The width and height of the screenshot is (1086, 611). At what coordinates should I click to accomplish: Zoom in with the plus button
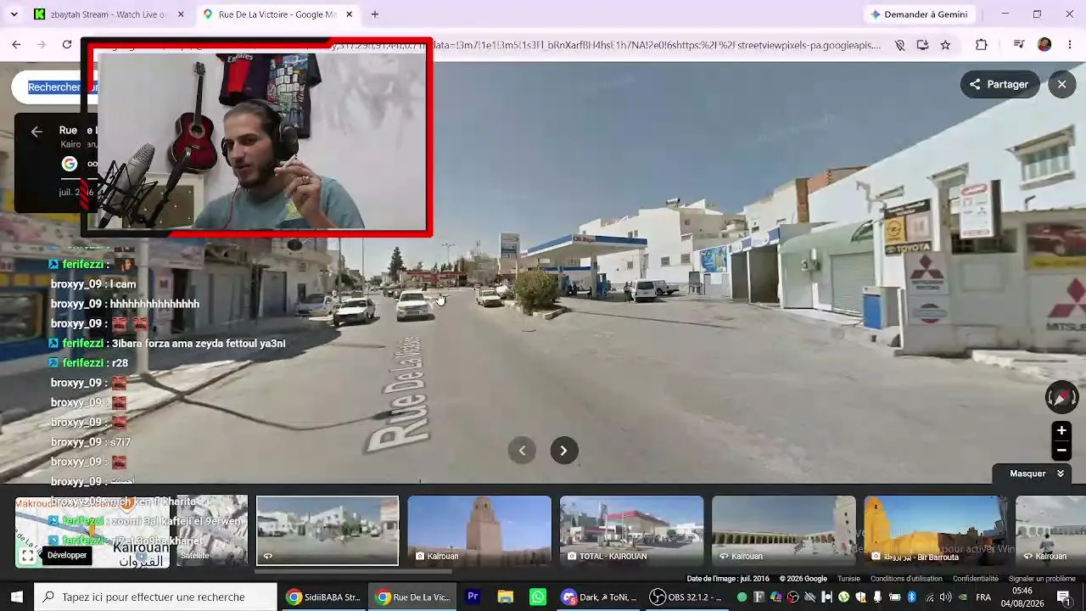point(1061,430)
